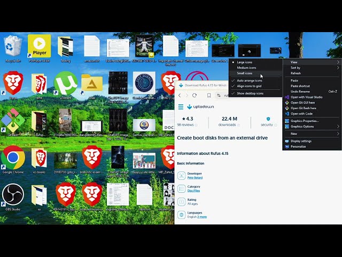
Task: Open Graphics Properties... entry
Action: coord(312,121)
